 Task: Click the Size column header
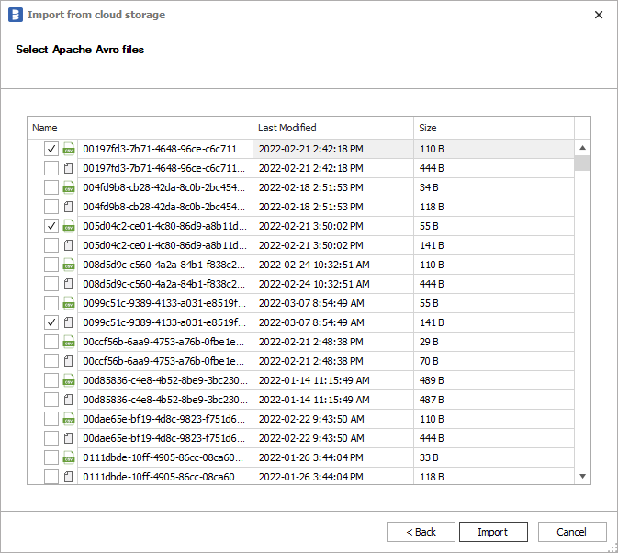(493, 128)
